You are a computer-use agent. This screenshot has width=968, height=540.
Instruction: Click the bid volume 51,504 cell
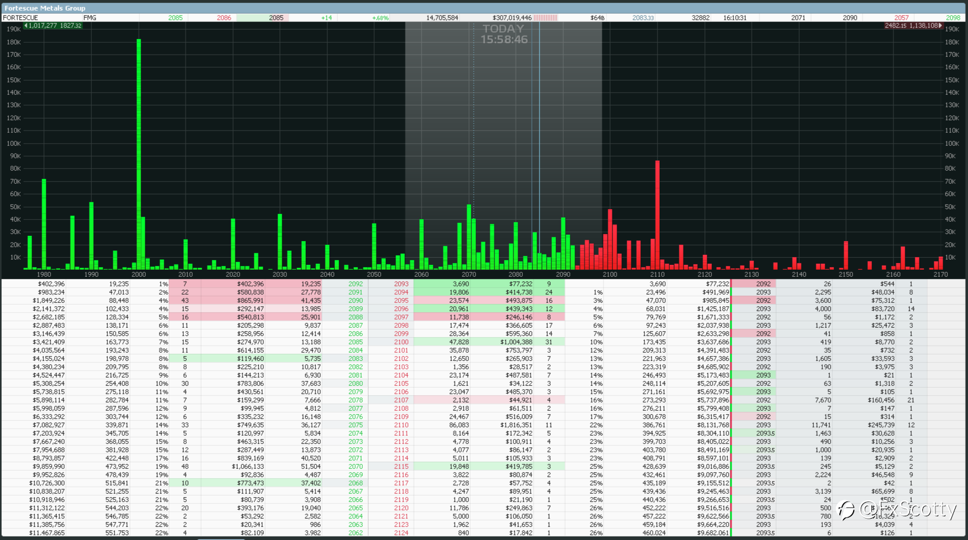pyautogui.click(x=311, y=466)
